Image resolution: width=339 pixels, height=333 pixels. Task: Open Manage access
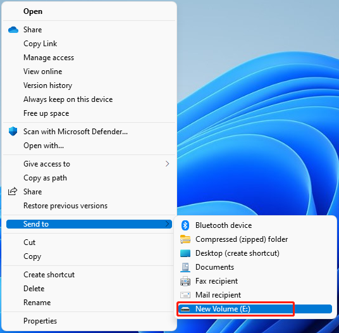tap(49, 58)
